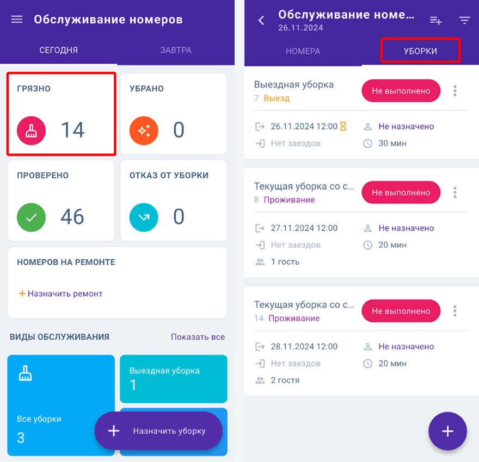Tap the orange sparkle icon for Убрано
This screenshot has width=479, height=462.
[x=144, y=130]
